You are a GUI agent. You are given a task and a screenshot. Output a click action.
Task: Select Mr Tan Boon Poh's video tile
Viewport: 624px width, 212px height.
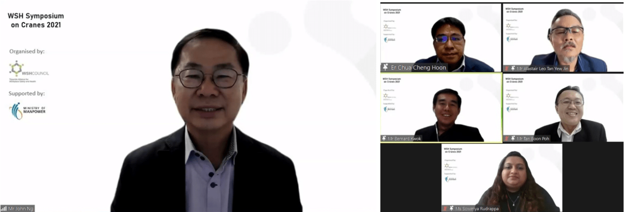(x=563, y=108)
